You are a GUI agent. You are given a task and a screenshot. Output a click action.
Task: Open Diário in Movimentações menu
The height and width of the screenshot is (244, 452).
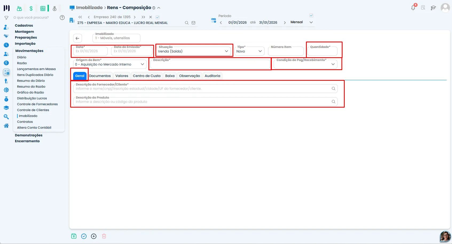point(22,57)
